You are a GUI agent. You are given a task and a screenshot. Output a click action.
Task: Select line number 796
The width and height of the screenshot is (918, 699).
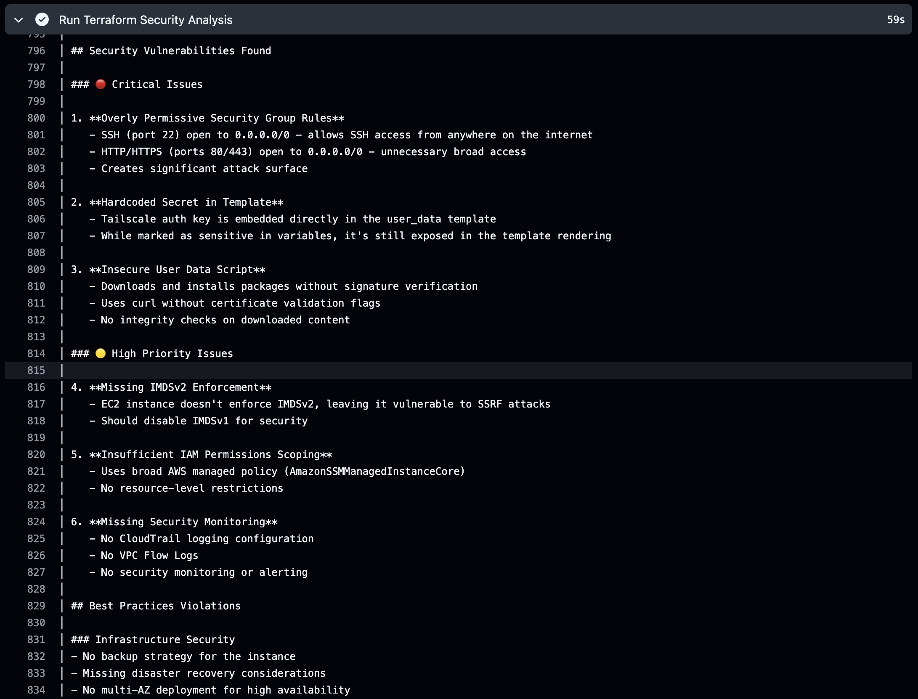tap(36, 51)
